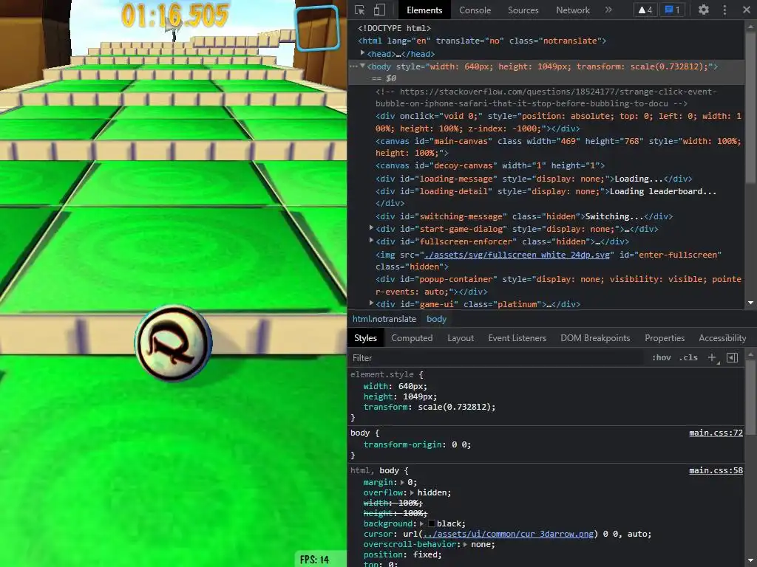
Task: Click the body row's ellipsis actions
Action: coord(353,66)
